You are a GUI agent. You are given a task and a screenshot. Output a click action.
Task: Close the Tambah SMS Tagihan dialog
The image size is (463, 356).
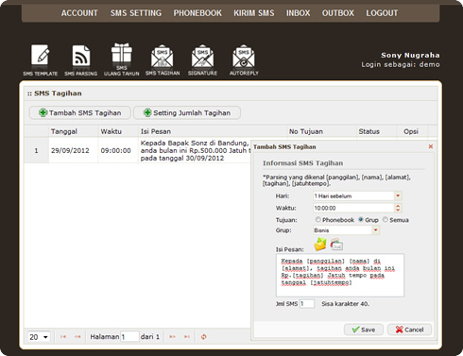(431, 146)
